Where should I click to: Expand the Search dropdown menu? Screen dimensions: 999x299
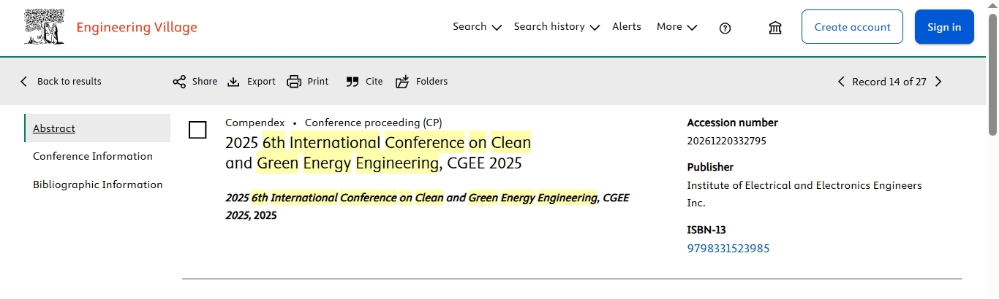[477, 27]
